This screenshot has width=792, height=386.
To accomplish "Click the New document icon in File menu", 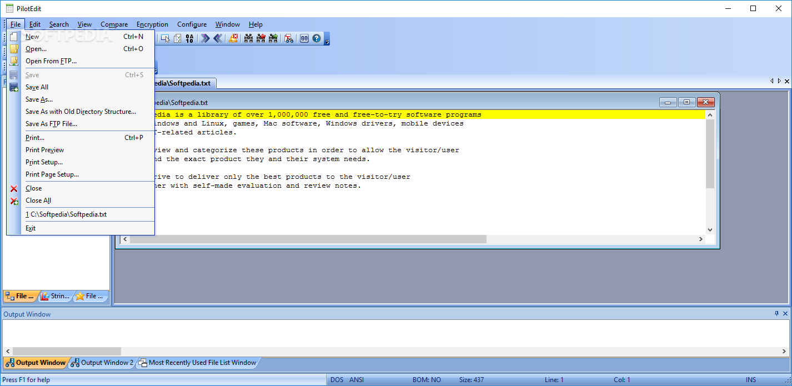I will tap(14, 37).
